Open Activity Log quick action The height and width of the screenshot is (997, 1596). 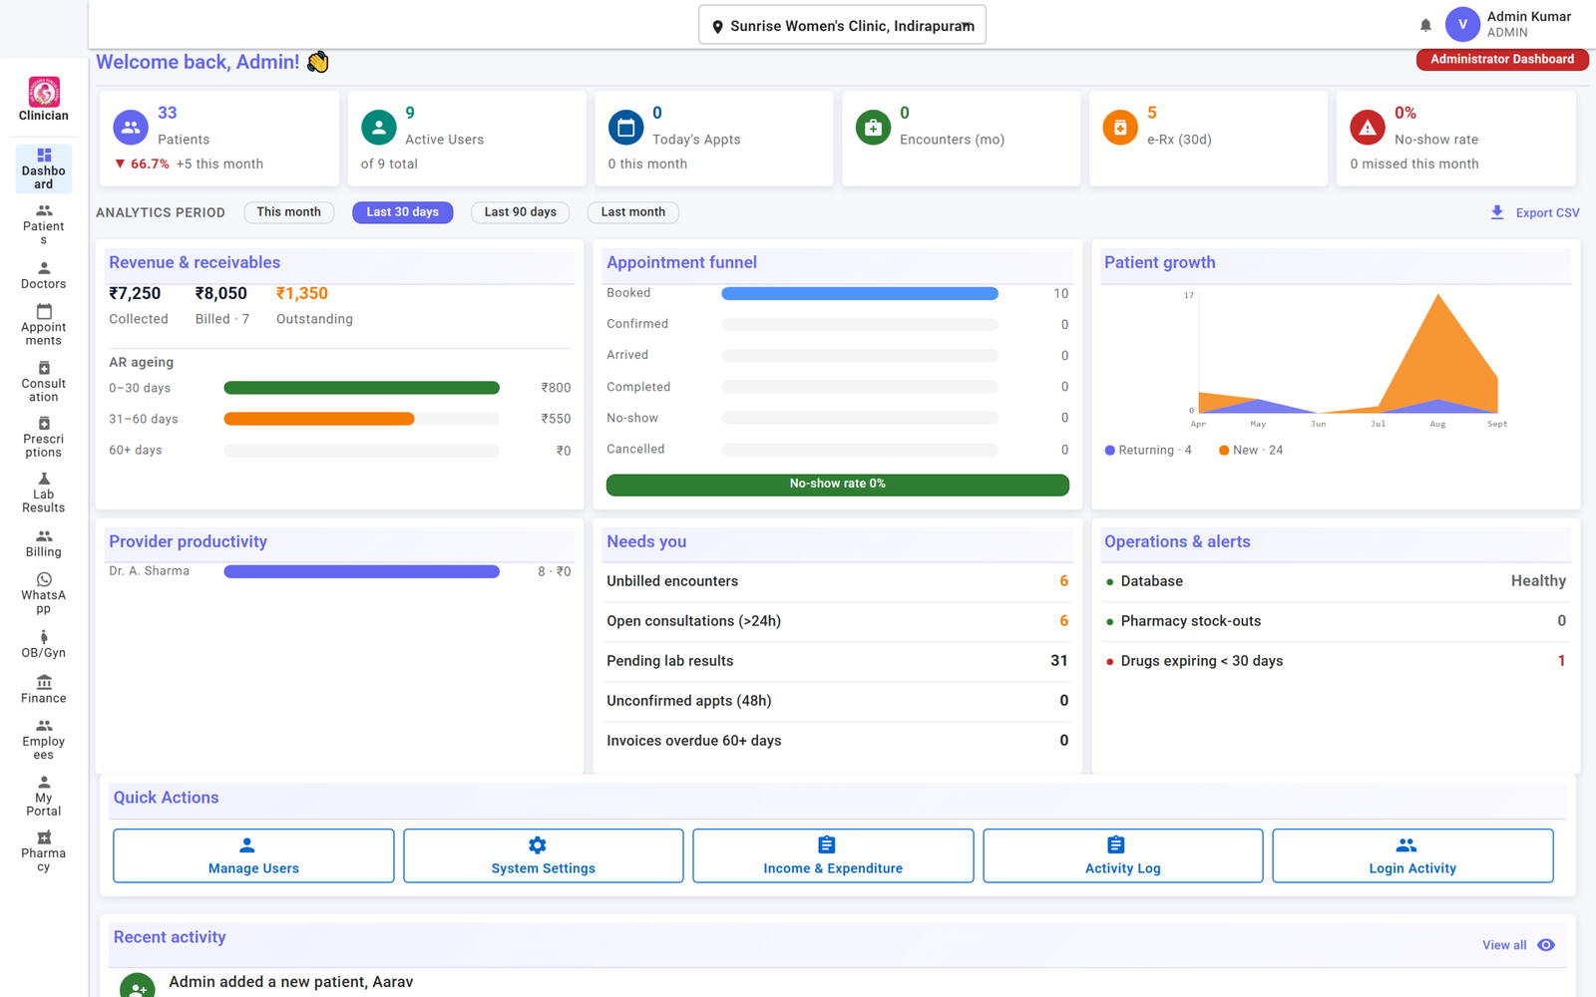point(1123,855)
